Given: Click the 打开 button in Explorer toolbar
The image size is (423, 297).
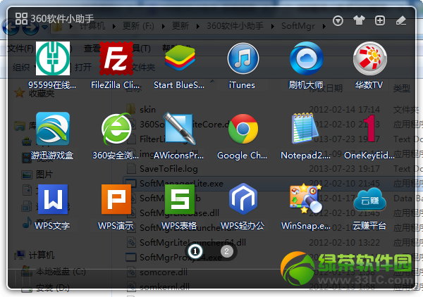Looking at the screenshot, I should [83, 67].
